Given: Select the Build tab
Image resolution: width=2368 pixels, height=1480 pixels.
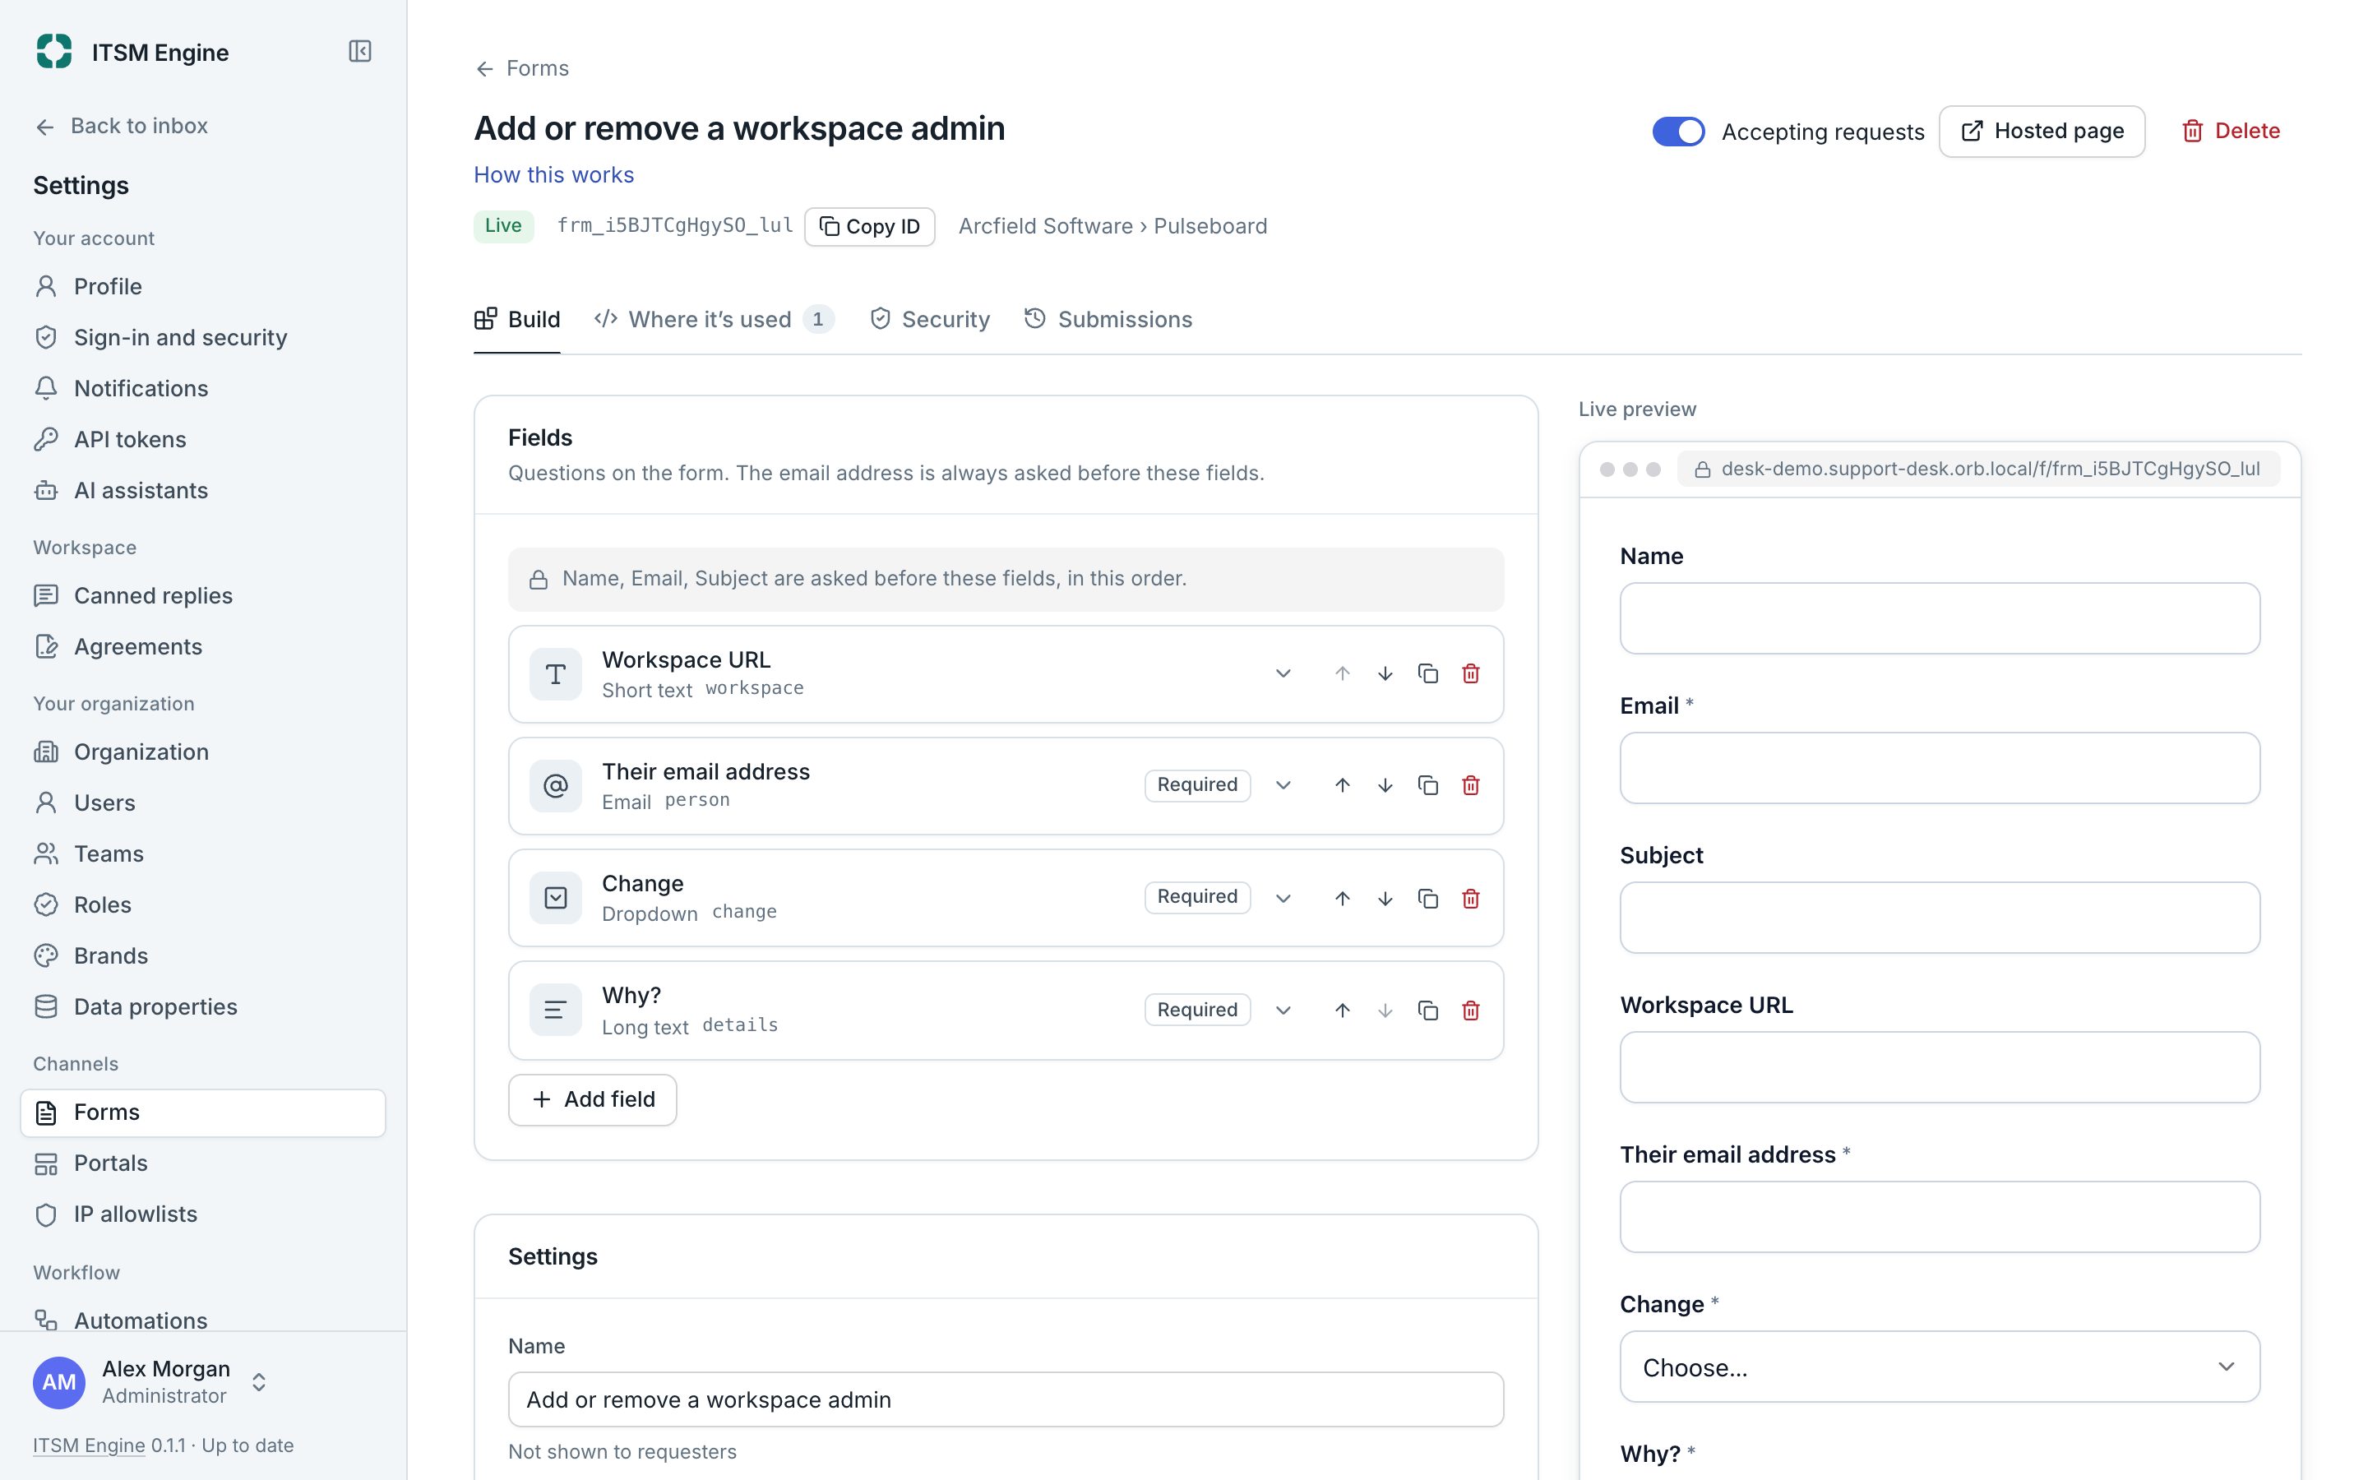Looking at the screenshot, I should [516, 319].
